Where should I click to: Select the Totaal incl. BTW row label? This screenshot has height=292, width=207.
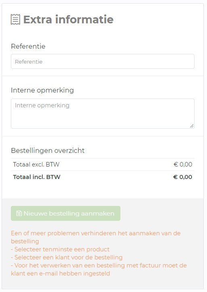point(37,177)
